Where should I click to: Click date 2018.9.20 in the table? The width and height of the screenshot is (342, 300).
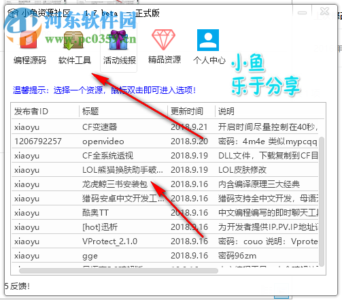pos(189,141)
